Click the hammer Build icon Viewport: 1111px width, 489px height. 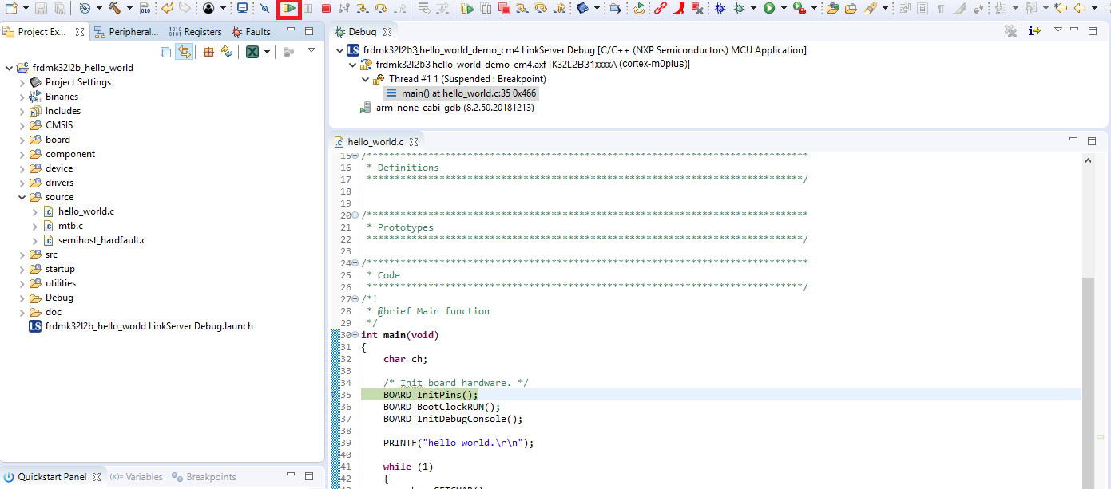[x=114, y=9]
